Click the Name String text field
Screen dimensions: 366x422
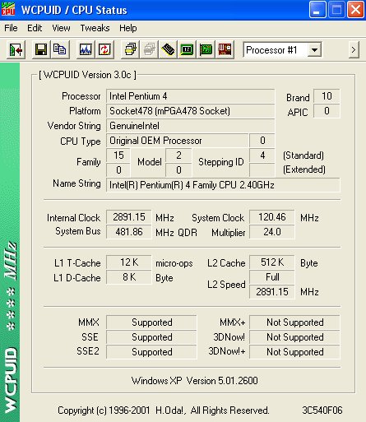pos(223,185)
